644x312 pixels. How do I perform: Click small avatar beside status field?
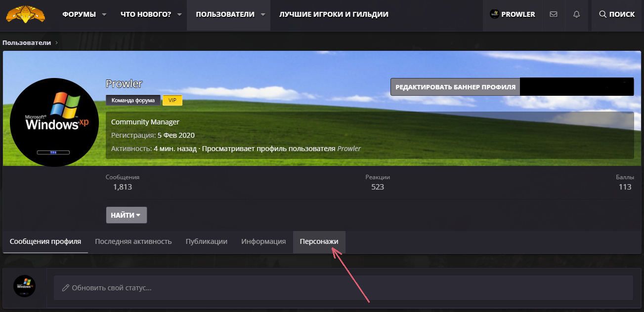pyautogui.click(x=24, y=286)
